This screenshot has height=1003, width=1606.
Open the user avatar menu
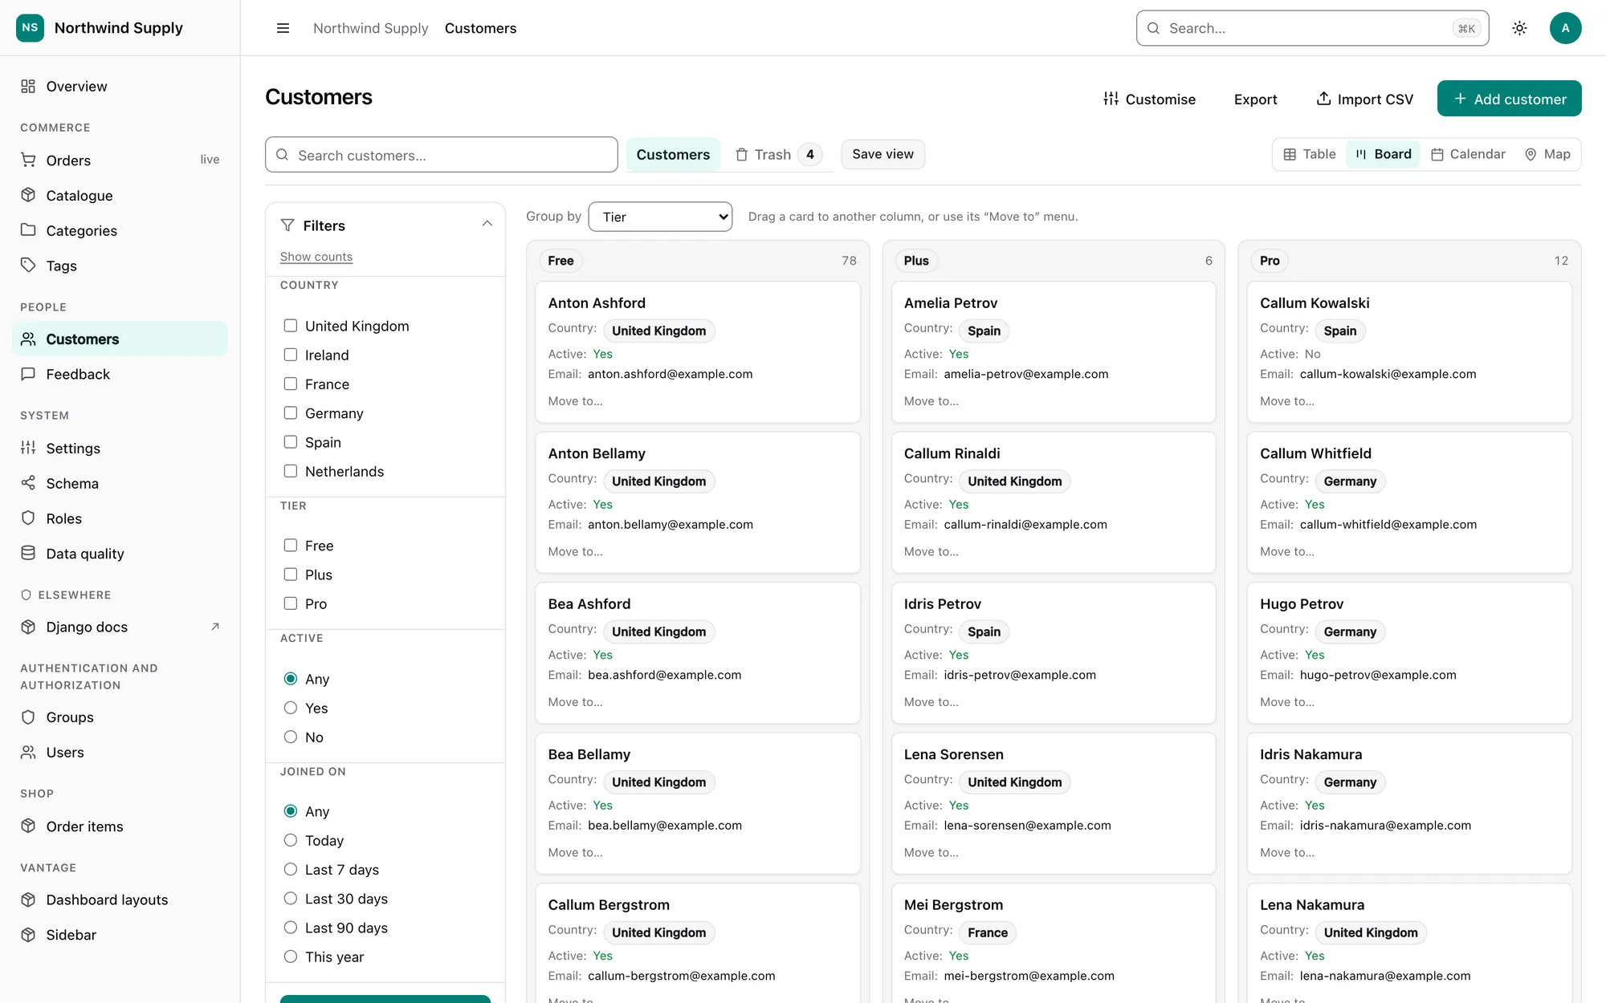coord(1565,28)
